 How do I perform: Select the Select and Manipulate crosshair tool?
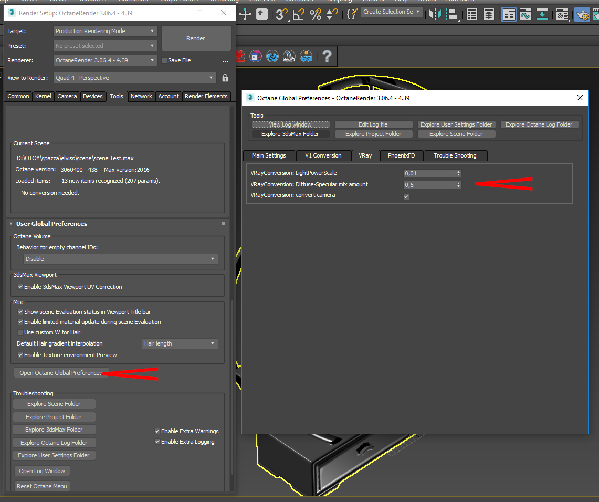[x=245, y=15]
